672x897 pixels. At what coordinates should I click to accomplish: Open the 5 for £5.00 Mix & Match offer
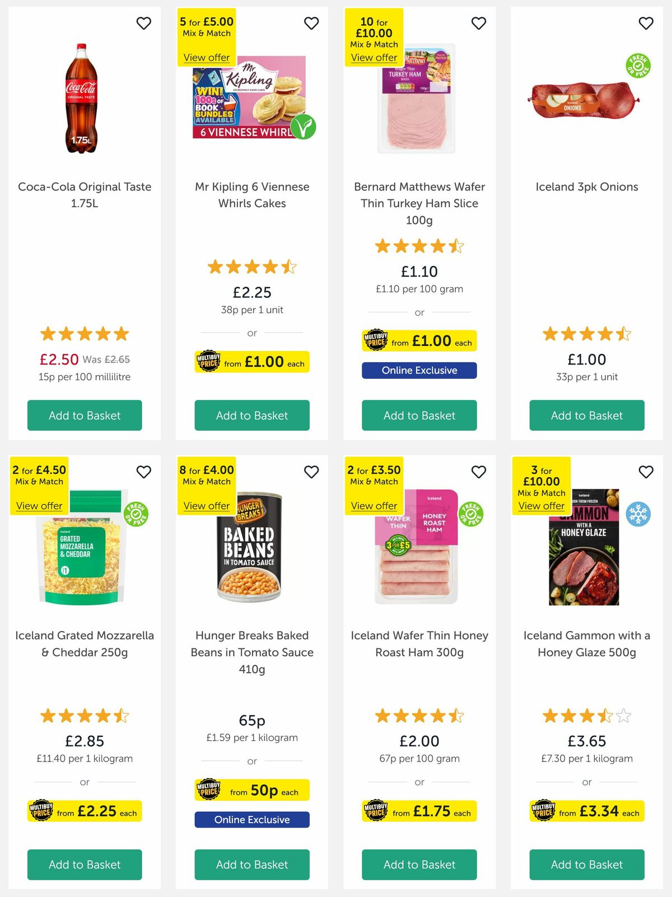coord(206,58)
